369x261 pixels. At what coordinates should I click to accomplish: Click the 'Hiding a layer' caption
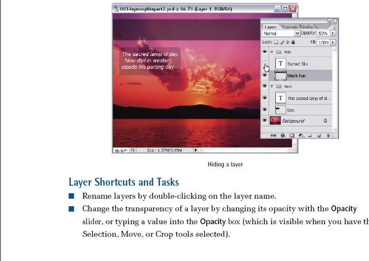click(x=225, y=164)
